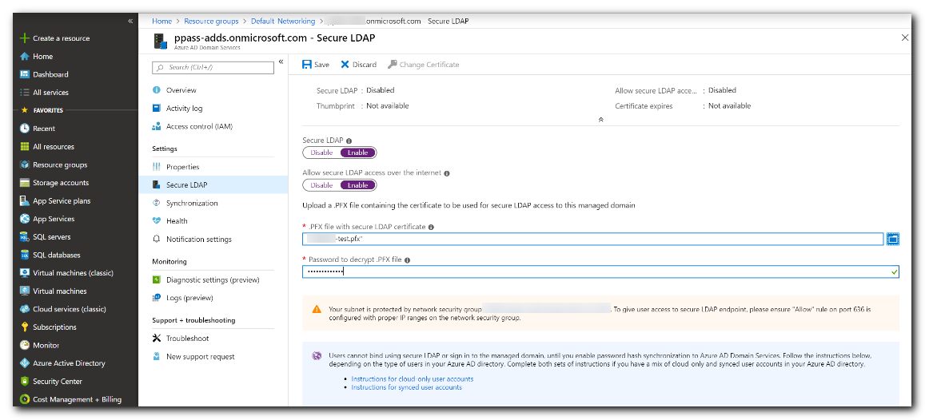
Task: Open Instructions for cloud-only user accounts link
Action: click(413, 378)
